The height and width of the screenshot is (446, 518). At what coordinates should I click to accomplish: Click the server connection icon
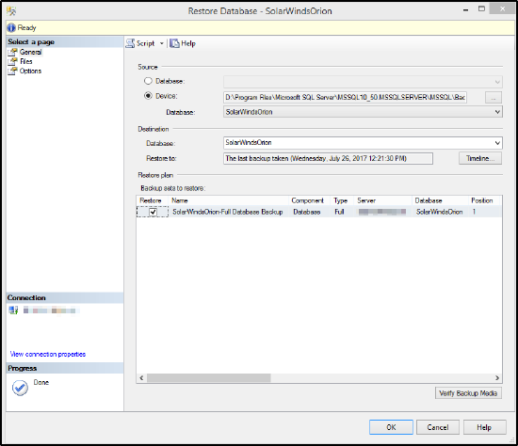13,311
